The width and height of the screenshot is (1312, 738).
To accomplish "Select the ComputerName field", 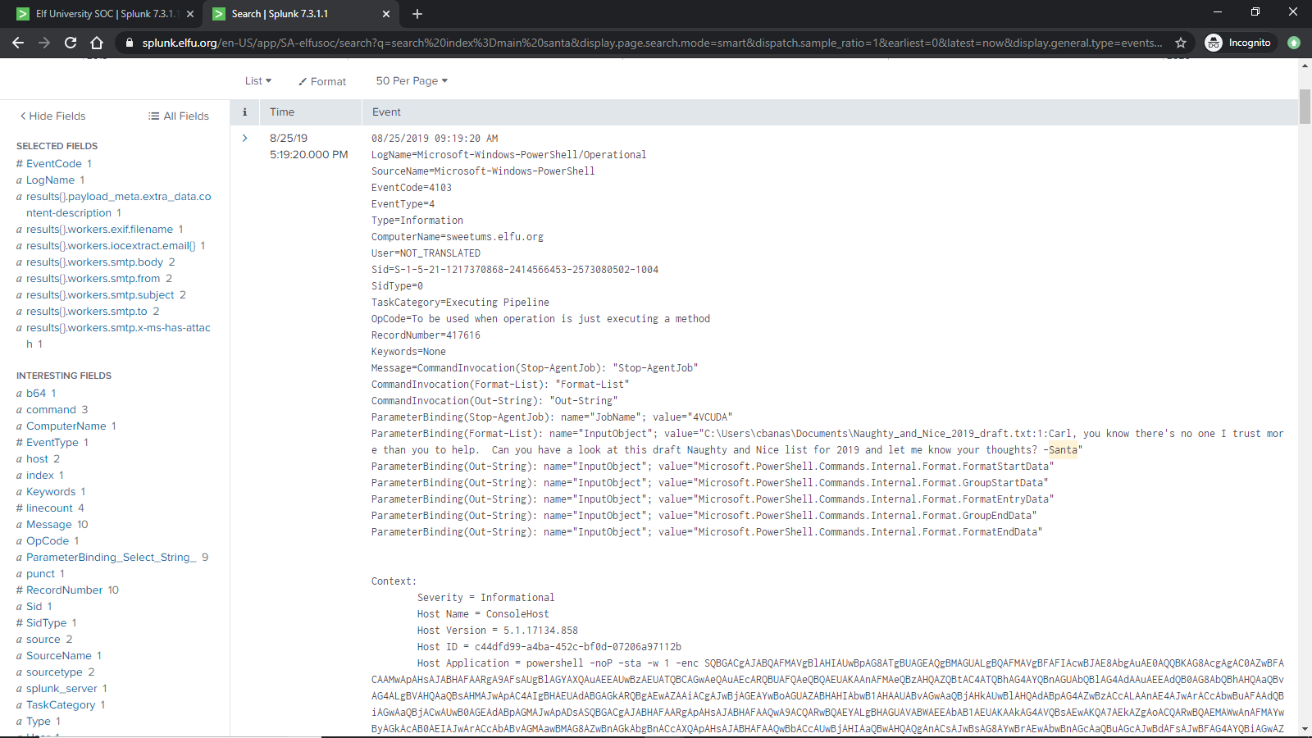I will point(66,426).
